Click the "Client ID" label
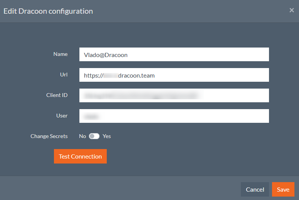The image size is (299, 200). tap(57, 95)
